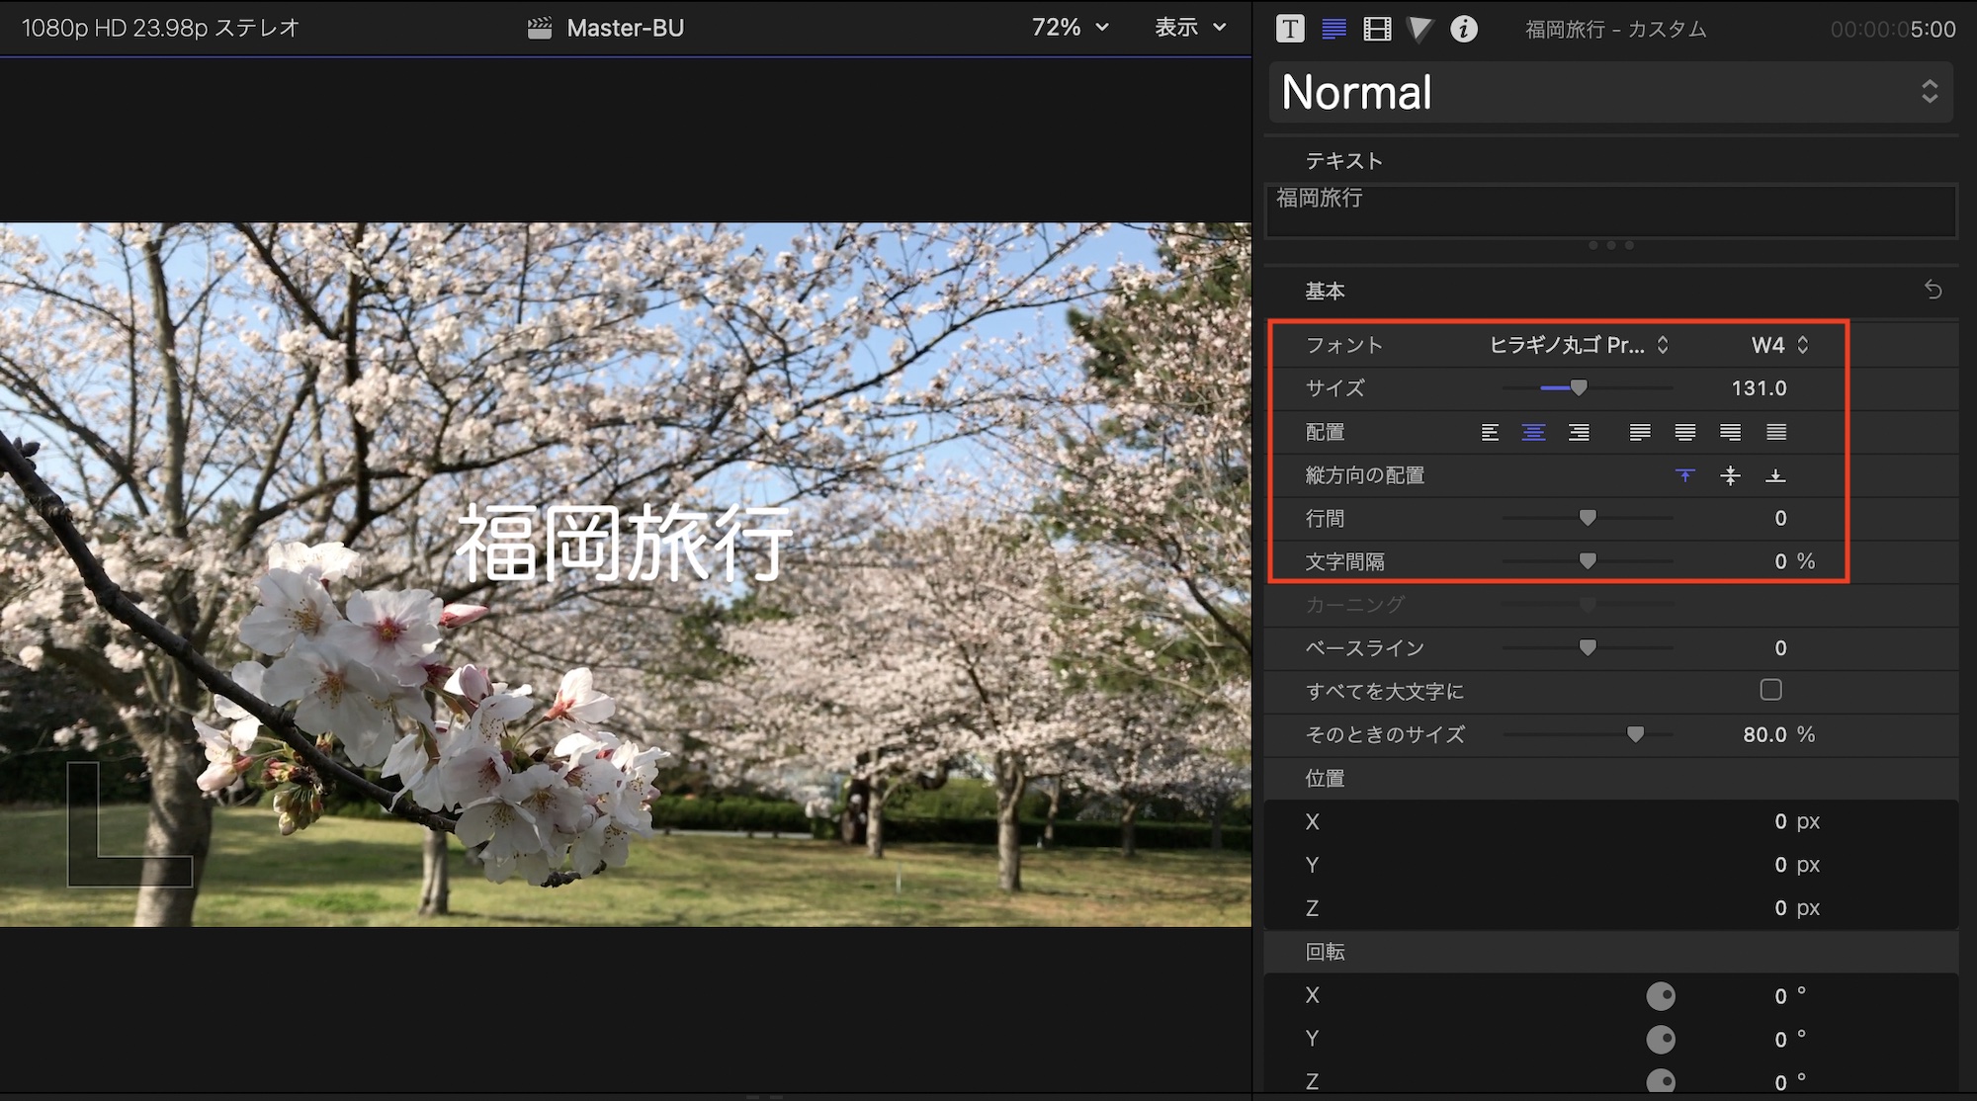
Task: Set vertical alignment to middle
Action: point(1730,475)
